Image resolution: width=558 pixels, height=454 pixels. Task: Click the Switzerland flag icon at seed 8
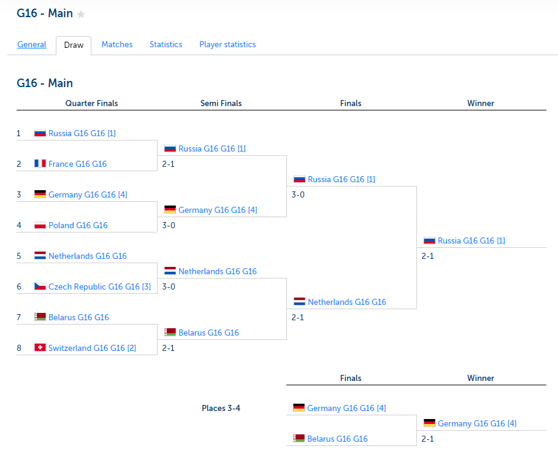pos(40,347)
